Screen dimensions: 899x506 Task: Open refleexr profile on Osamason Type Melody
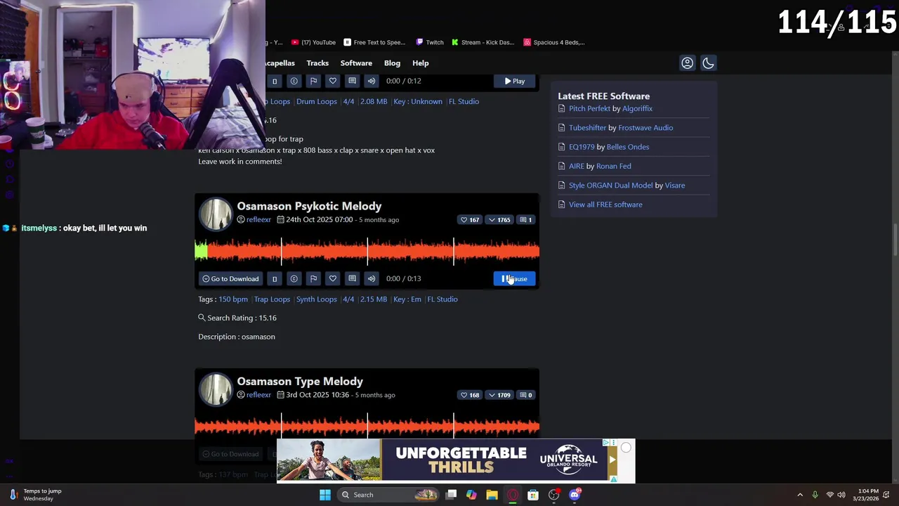[258, 395]
